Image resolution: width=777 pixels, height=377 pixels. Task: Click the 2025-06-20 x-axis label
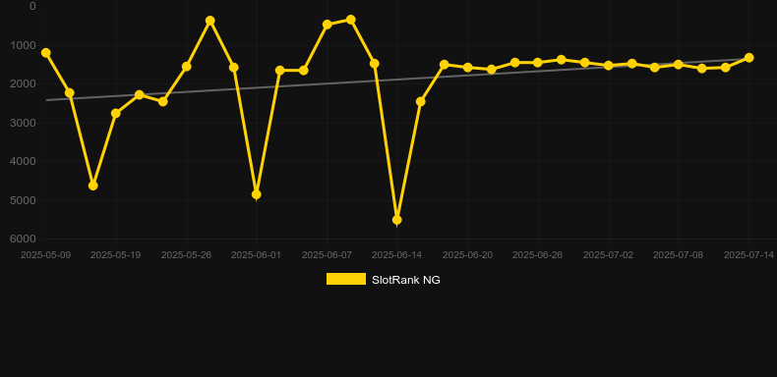[x=468, y=255]
